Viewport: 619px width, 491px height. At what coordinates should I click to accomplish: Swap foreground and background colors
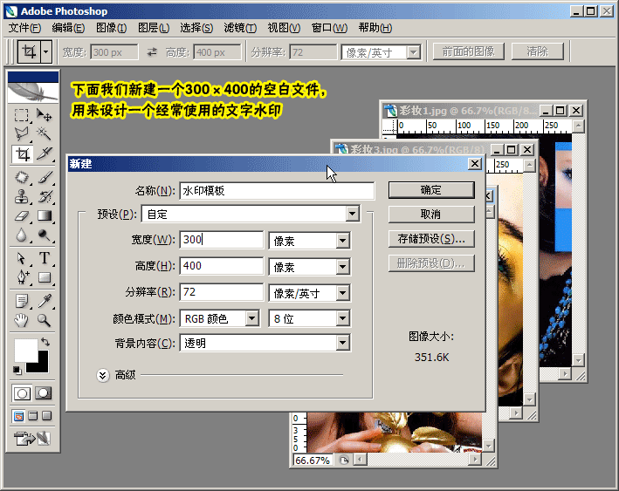[x=45, y=342]
